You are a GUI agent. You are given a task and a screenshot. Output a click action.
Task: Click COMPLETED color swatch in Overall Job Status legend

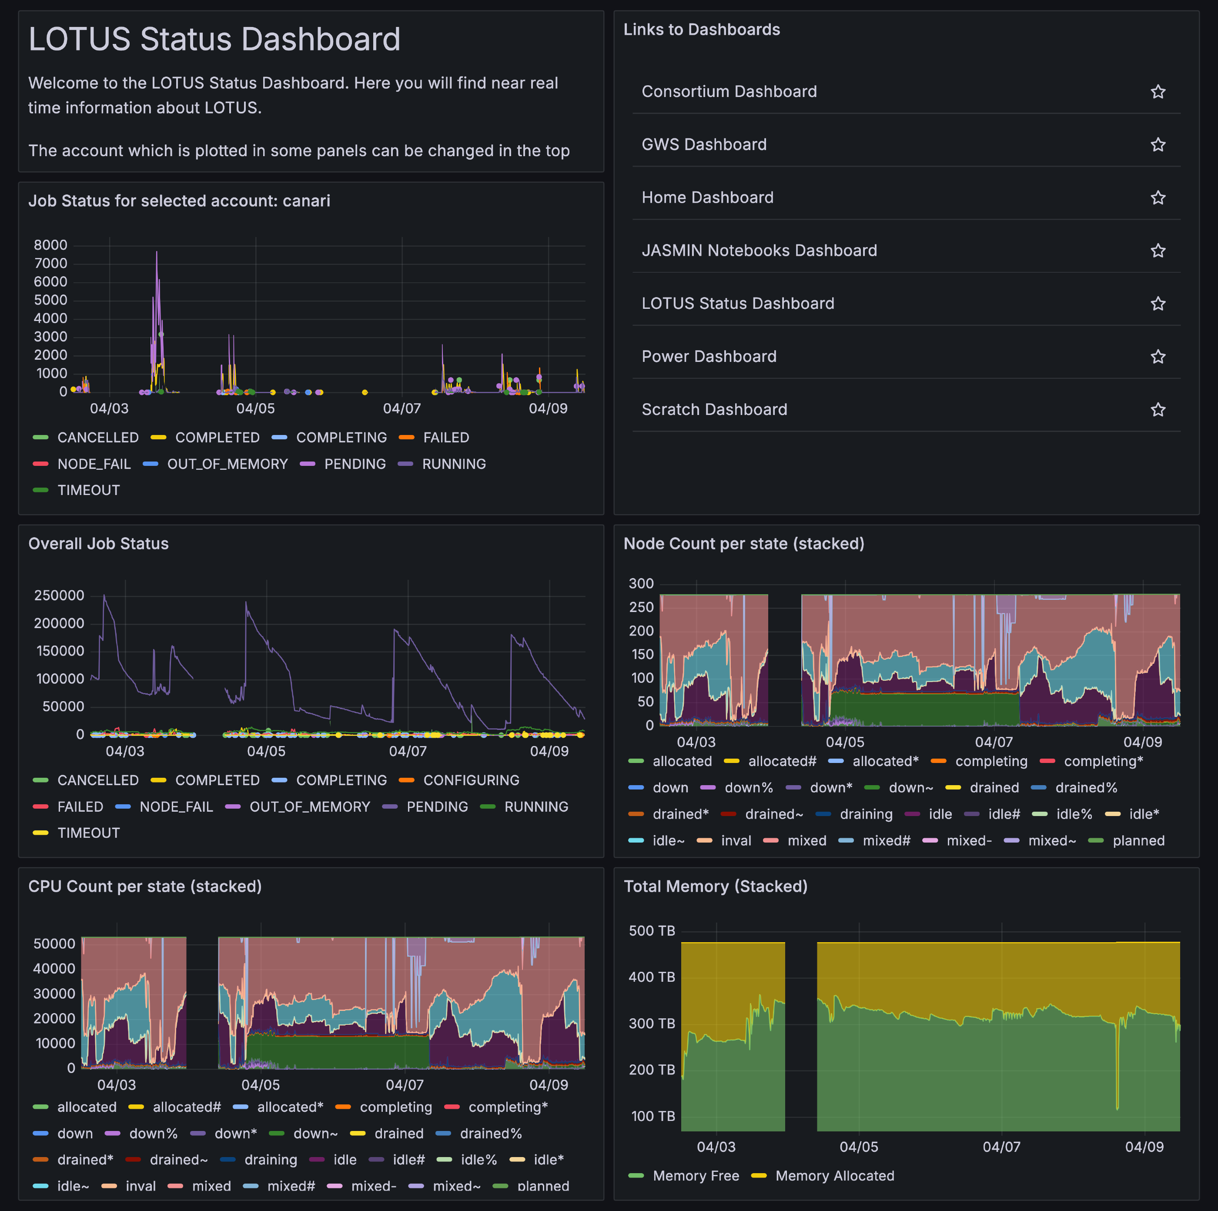coord(158,780)
